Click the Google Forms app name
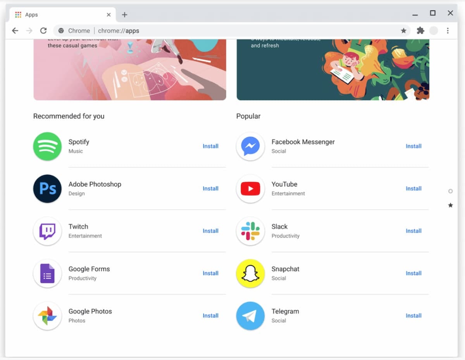 coord(89,269)
